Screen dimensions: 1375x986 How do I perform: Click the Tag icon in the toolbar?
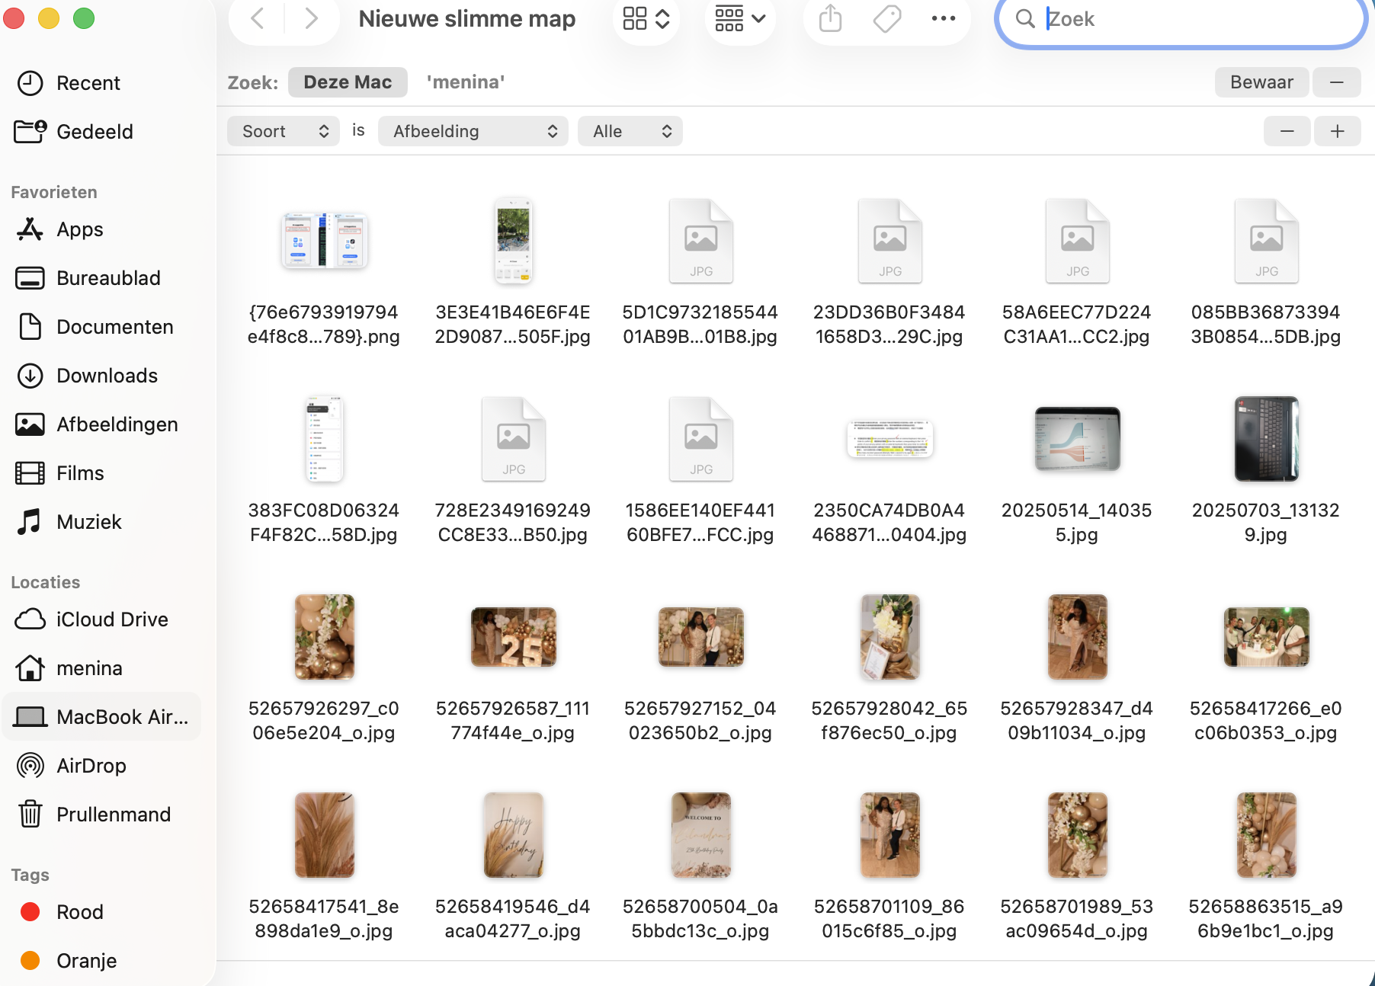pos(886,18)
